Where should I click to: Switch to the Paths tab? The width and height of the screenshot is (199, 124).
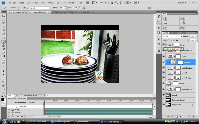click(x=183, y=33)
